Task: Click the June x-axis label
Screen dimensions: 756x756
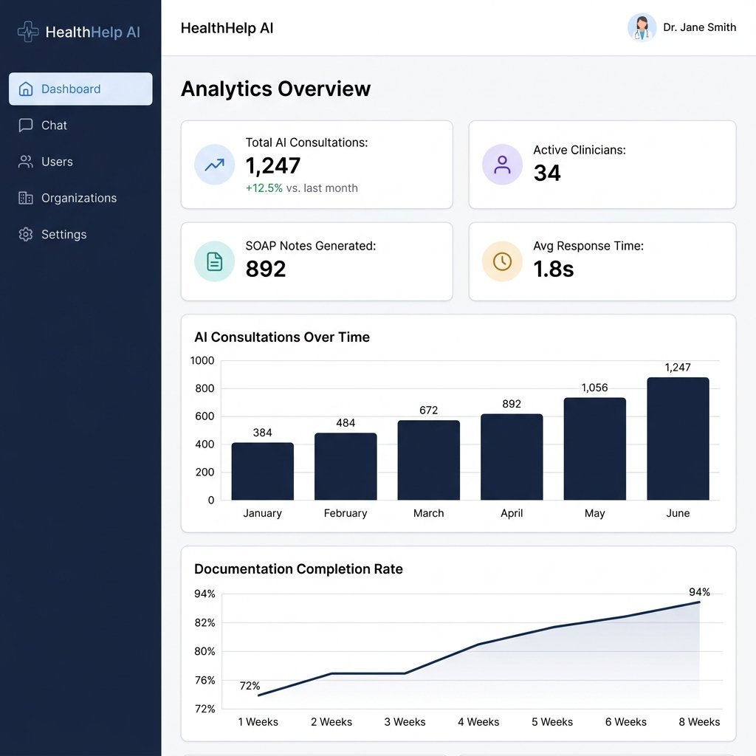Action: pos(678,513)
